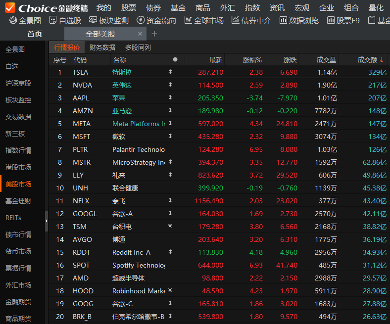Open the 基金 menu
This screenshot has height=324, width=390.
click(x=178, y=8)
